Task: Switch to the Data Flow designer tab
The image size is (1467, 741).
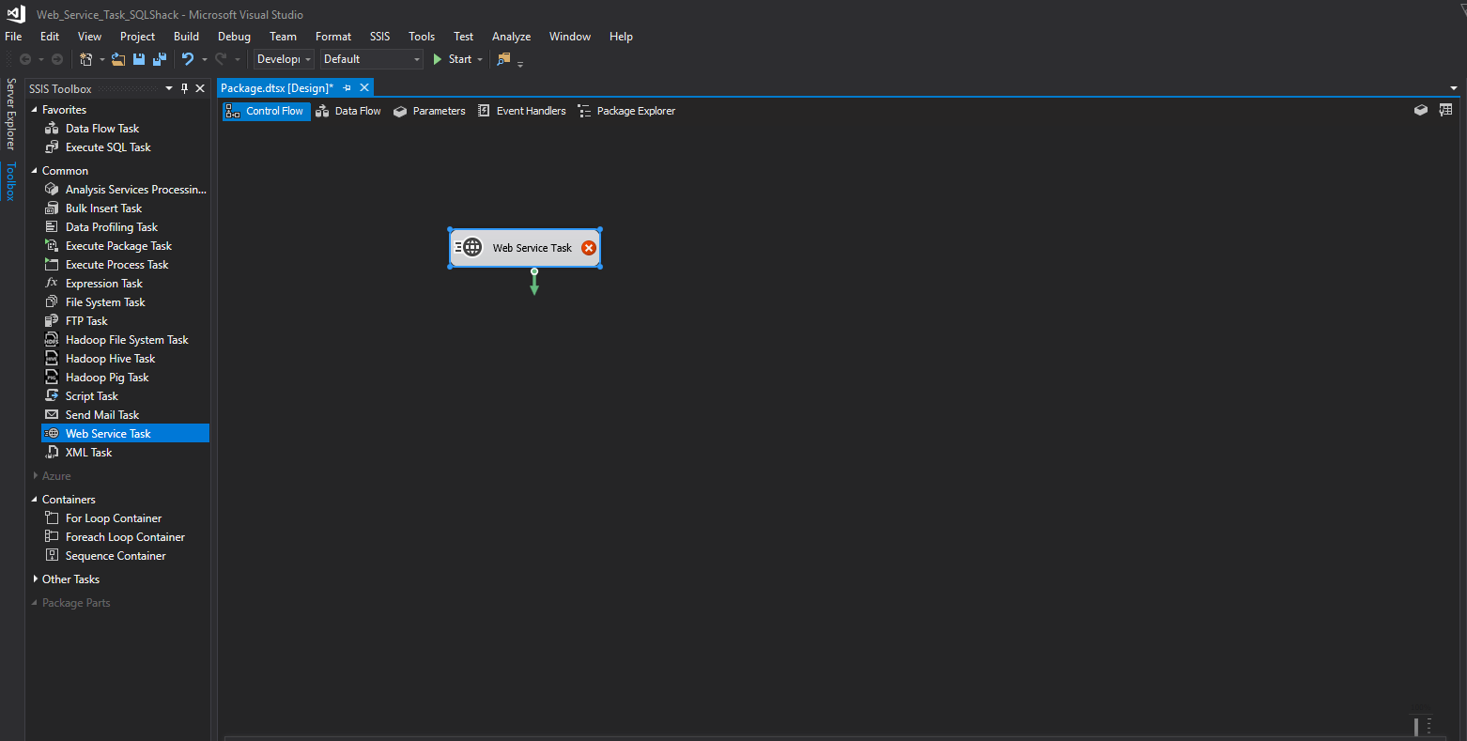Action: click(348, 111)
